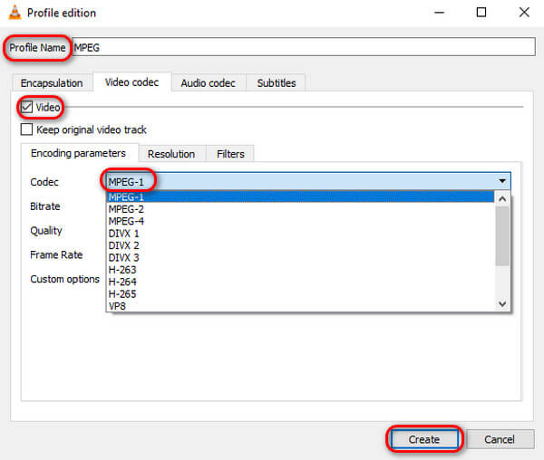Image resolution: width=544 pixels, height=460 pixels.
Task: Choose MPEG-2 from codec list
Action: pyautogui.click(x=300, y=209)
